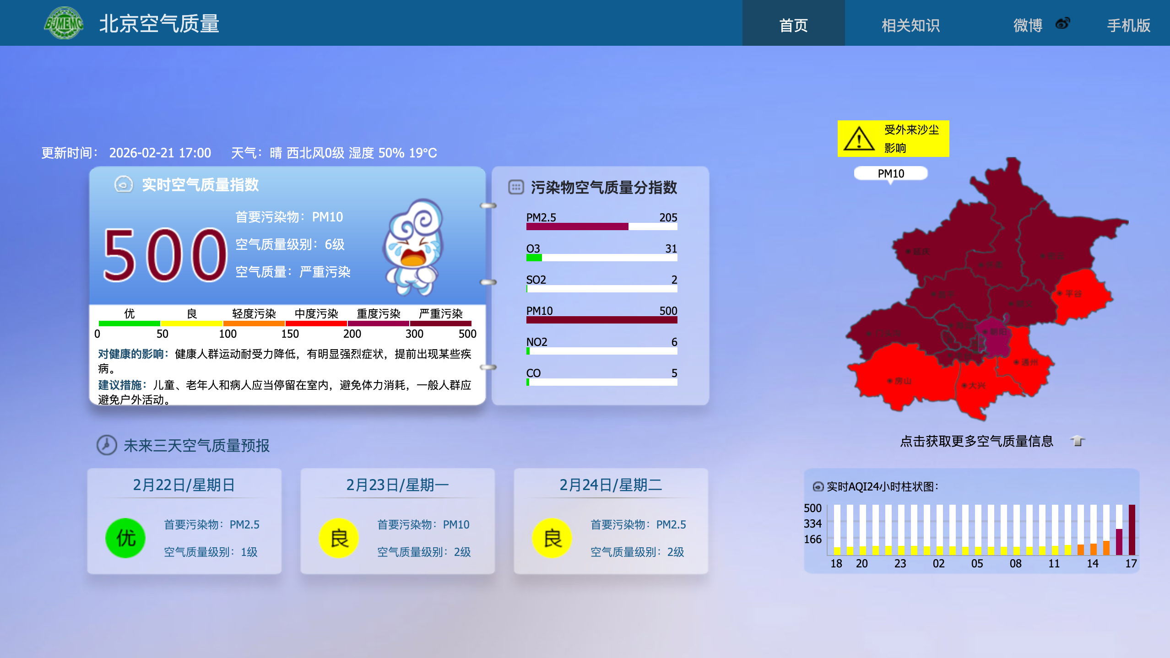1170x658 pixels.
Task: Click the upward arrow icon beside the more-info link
Action: (x=1076, y=441)
